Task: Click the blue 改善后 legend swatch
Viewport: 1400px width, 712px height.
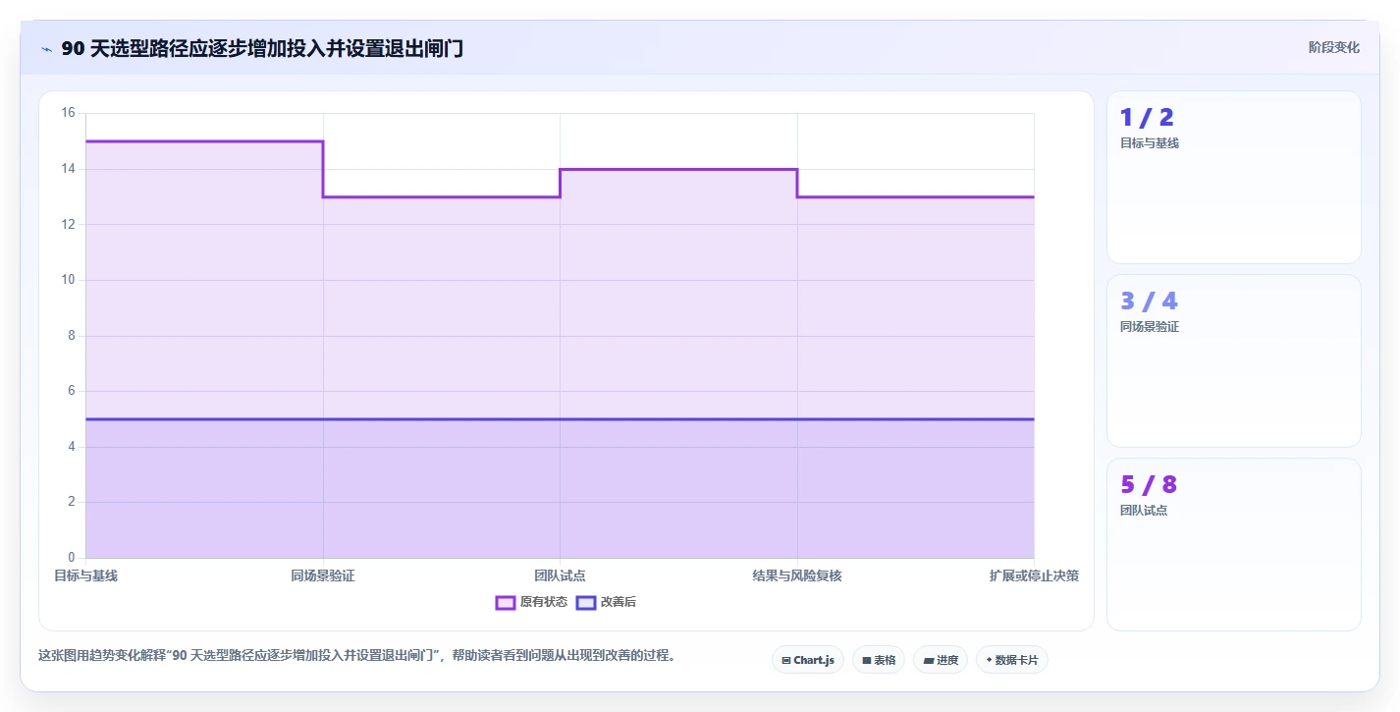Action: pyautogui.click(x=586, y=602)
